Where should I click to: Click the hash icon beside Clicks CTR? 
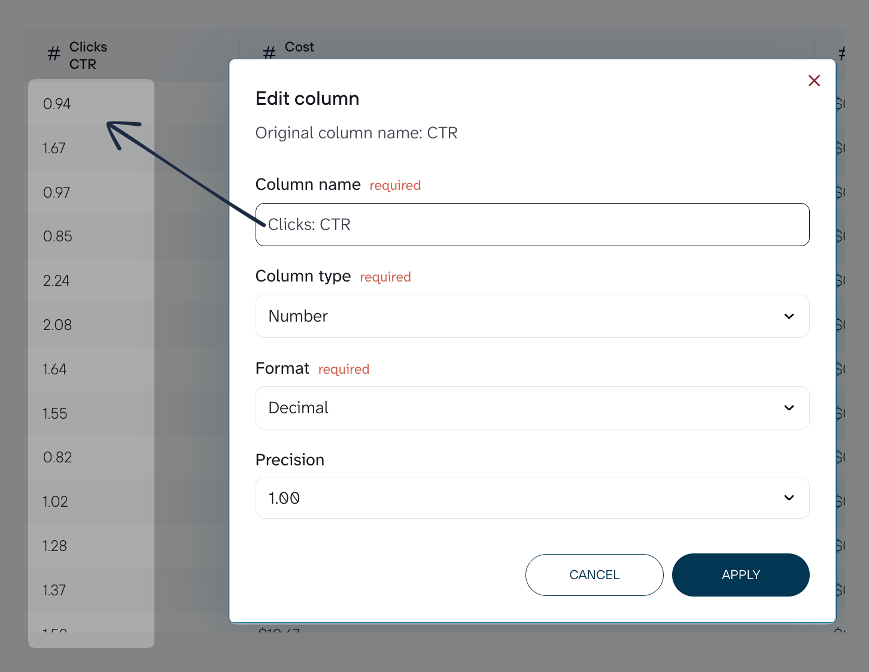coord(54,55)
